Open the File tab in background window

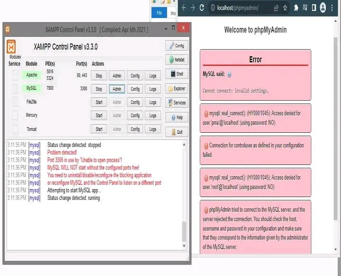159,13
